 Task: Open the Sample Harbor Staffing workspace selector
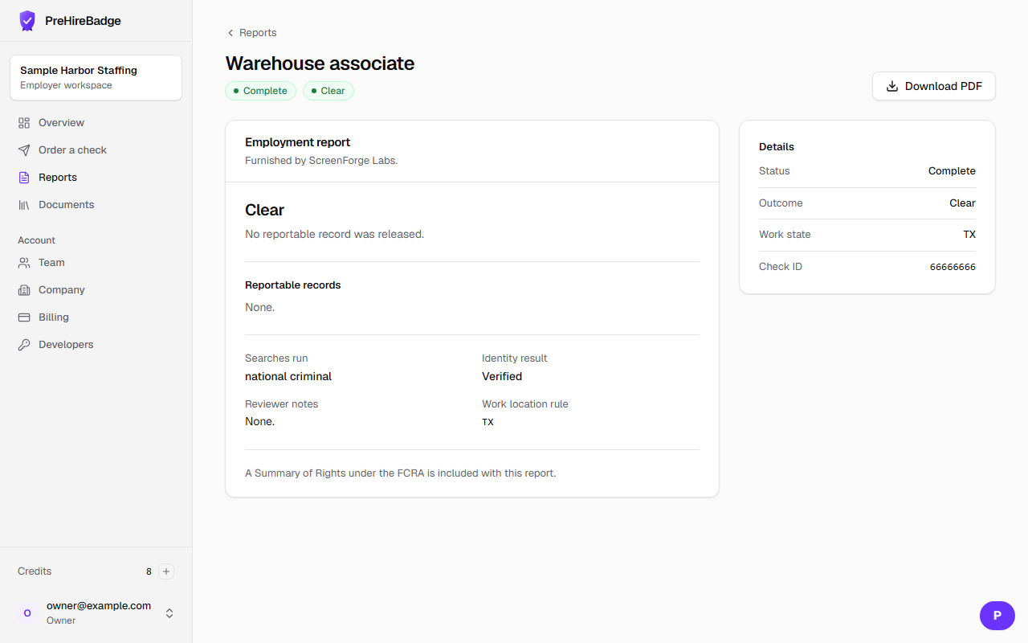point(96,77)
